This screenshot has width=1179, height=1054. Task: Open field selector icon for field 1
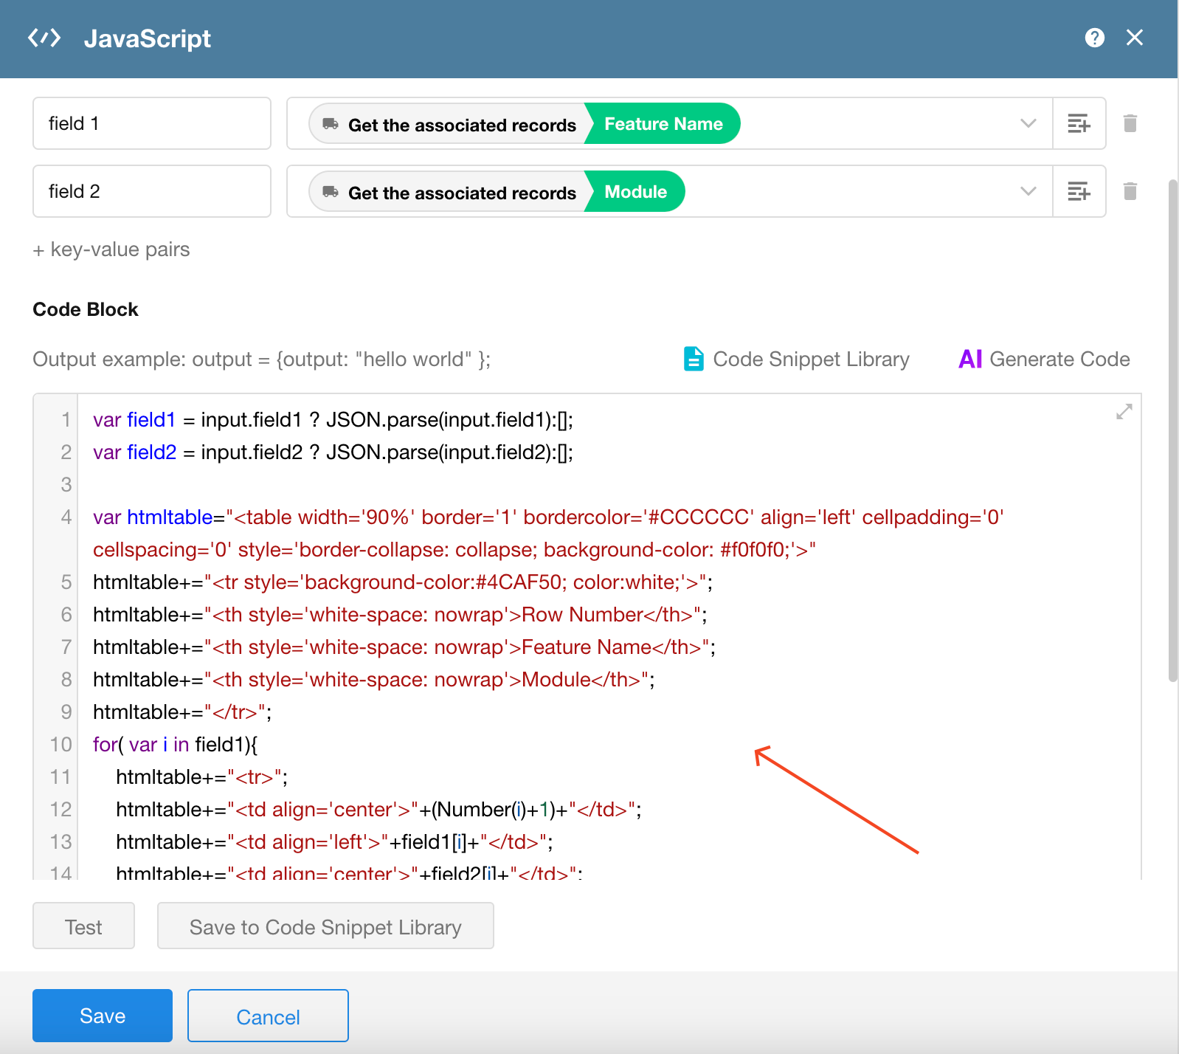pyautogui.click(x=1079, y=123)
